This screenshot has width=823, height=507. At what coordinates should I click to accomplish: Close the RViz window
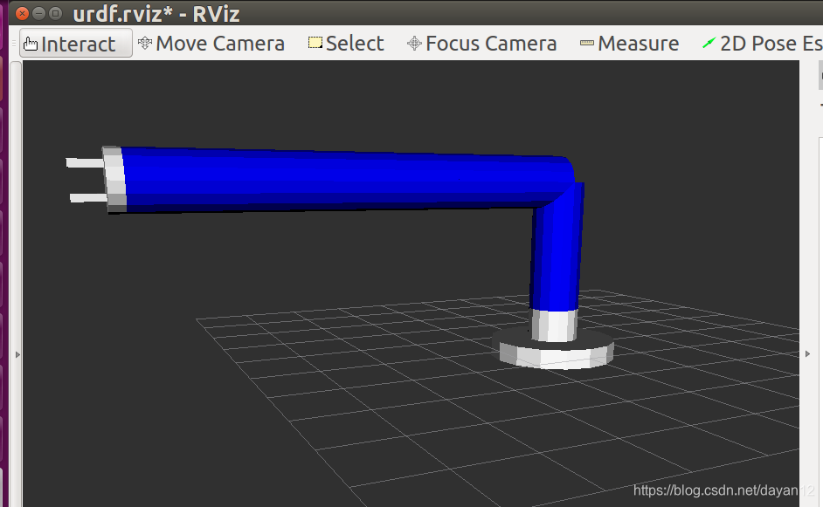pos(22,13)
